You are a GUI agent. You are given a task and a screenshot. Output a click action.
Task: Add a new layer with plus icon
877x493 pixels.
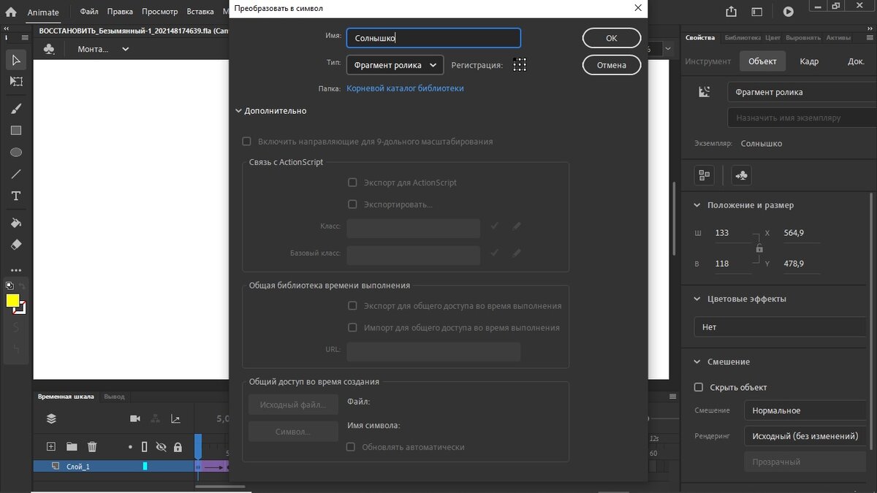click(x=51, y=446)
